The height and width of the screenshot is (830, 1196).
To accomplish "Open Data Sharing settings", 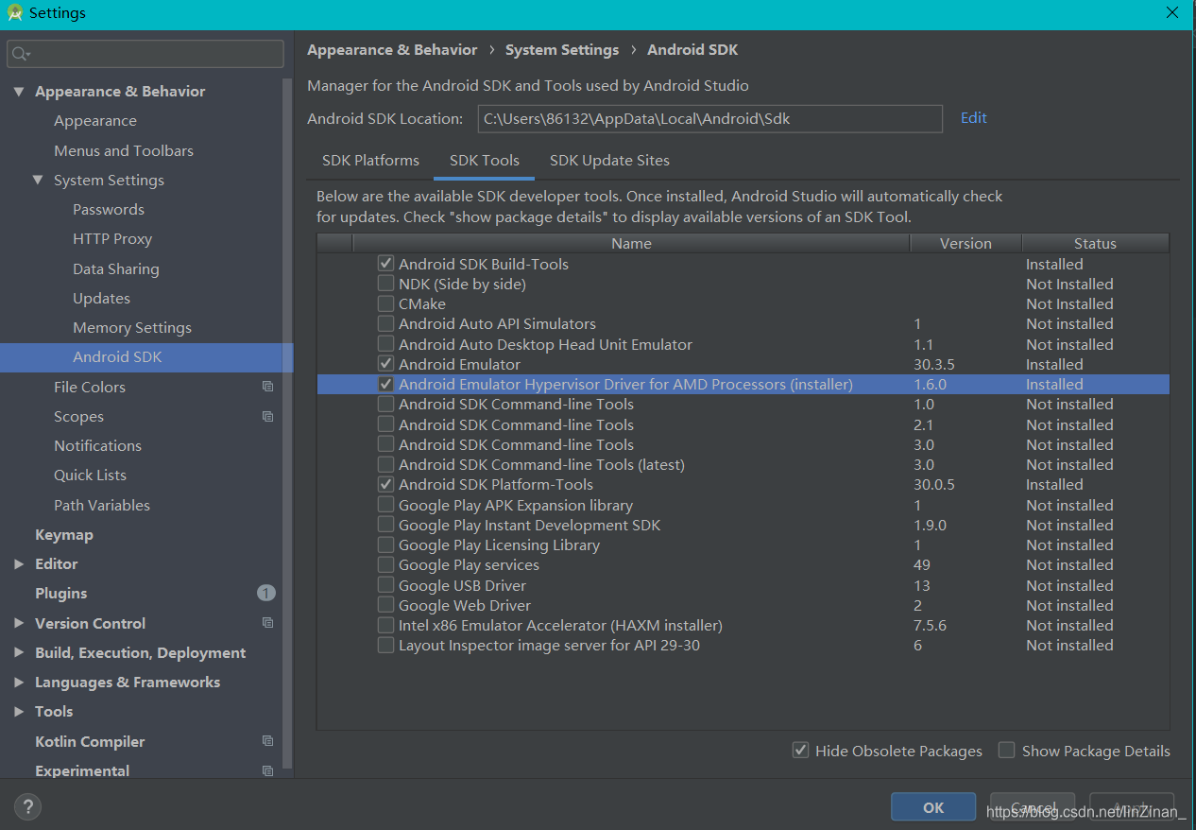I will click(116, 268).
